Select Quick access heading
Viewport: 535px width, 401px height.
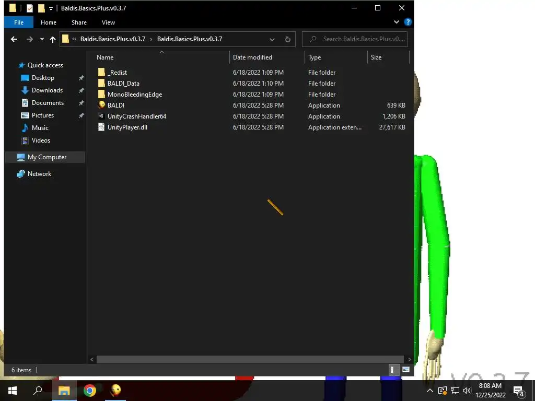coord(45,65)
